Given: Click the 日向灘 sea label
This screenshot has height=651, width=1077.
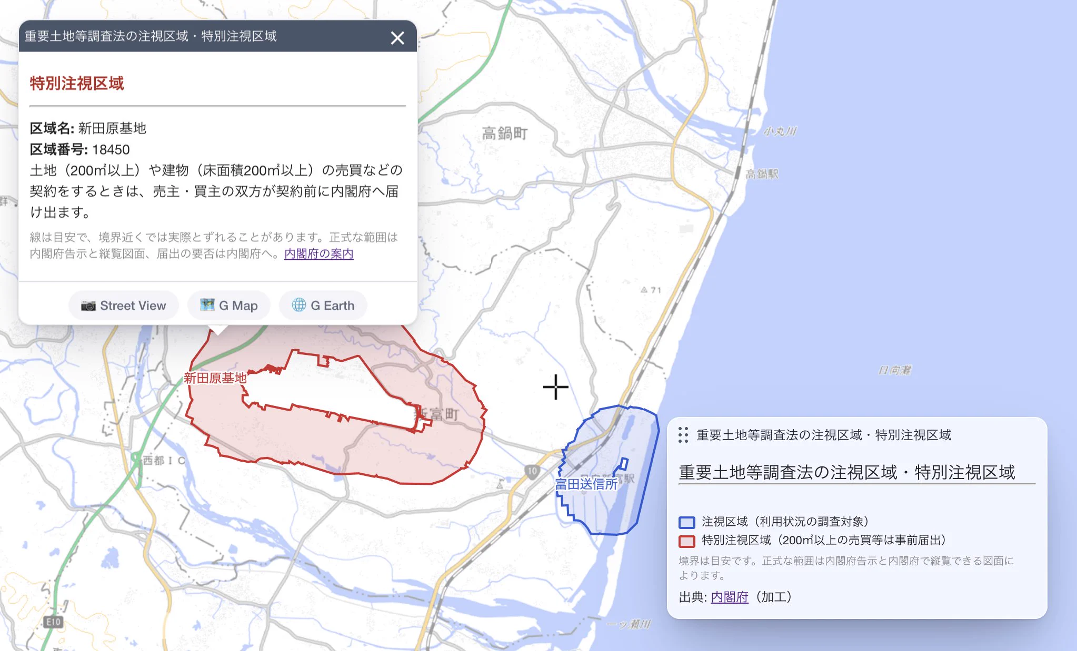Looking at the screenshot, I should coord(895,370).
